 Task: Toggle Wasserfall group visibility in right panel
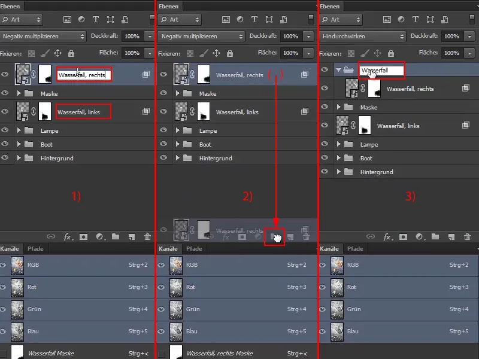(325, 69)
